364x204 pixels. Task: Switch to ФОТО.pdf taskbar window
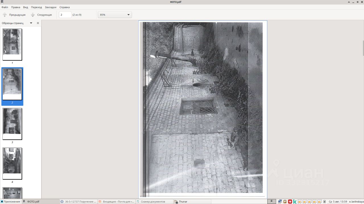tap(41, 201)
